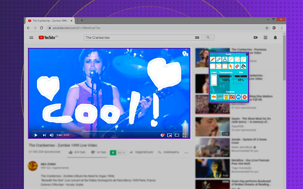303x189 pixels.
Task: Select the eyedropper color picker tool
Action: (x=219, y=60)
